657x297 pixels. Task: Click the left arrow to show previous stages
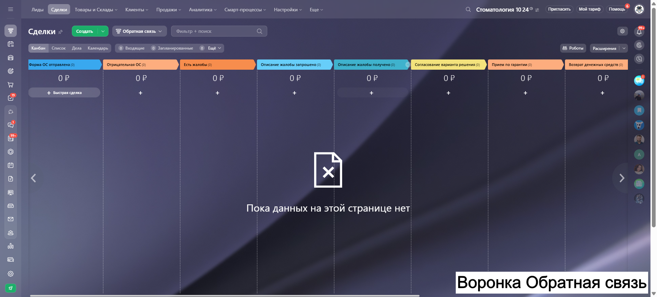[x=34, y=178]
